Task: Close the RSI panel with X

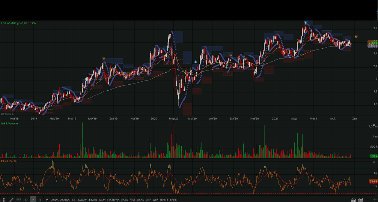Action: pyautogui.click(x=374, y=162)
